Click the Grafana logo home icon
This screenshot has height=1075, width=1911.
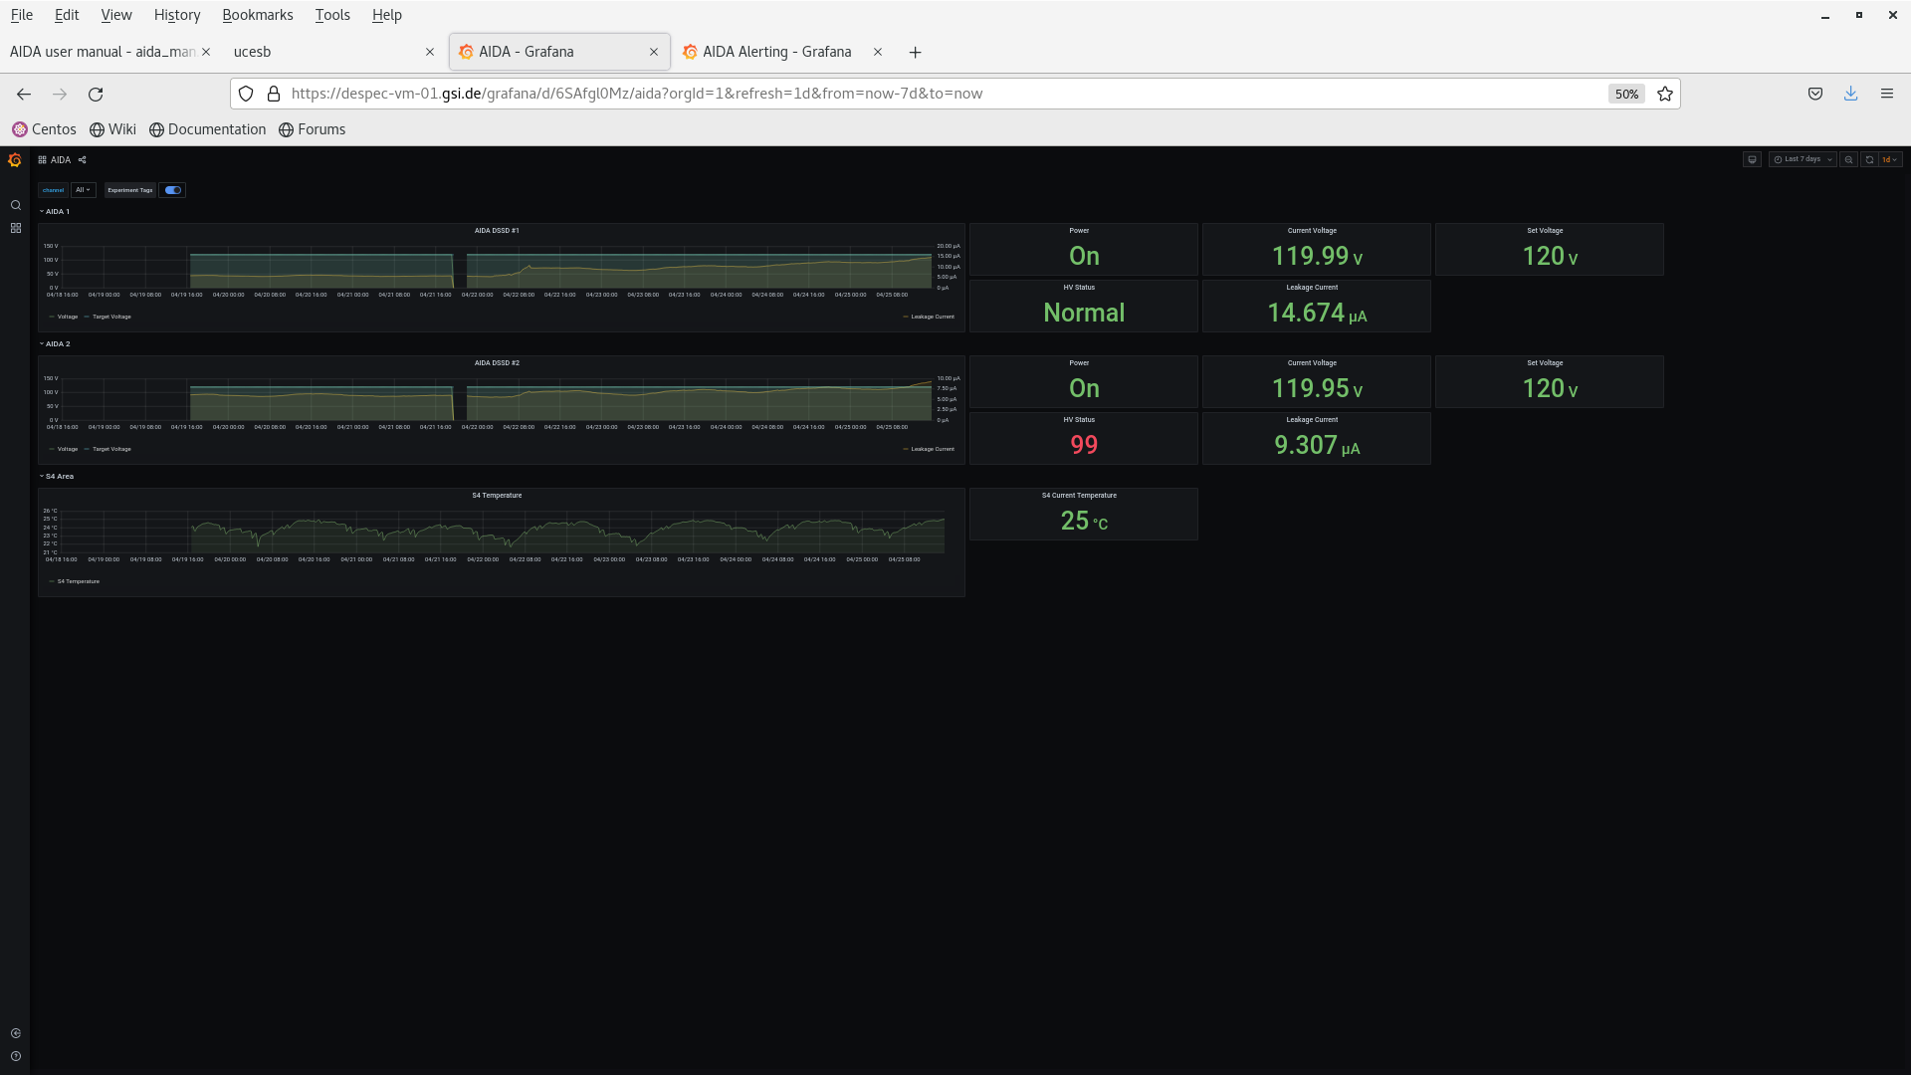[x=15, y=160]
